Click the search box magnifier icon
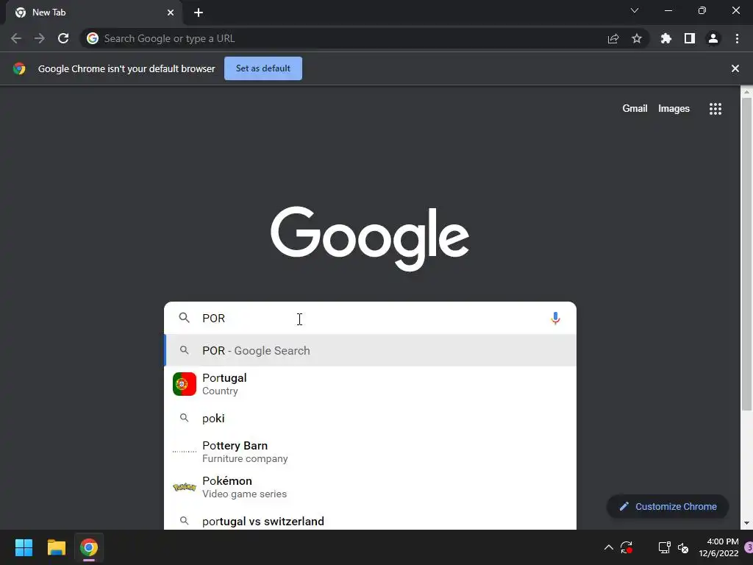This screenshot has width=753, height=565. coord(185,318)
